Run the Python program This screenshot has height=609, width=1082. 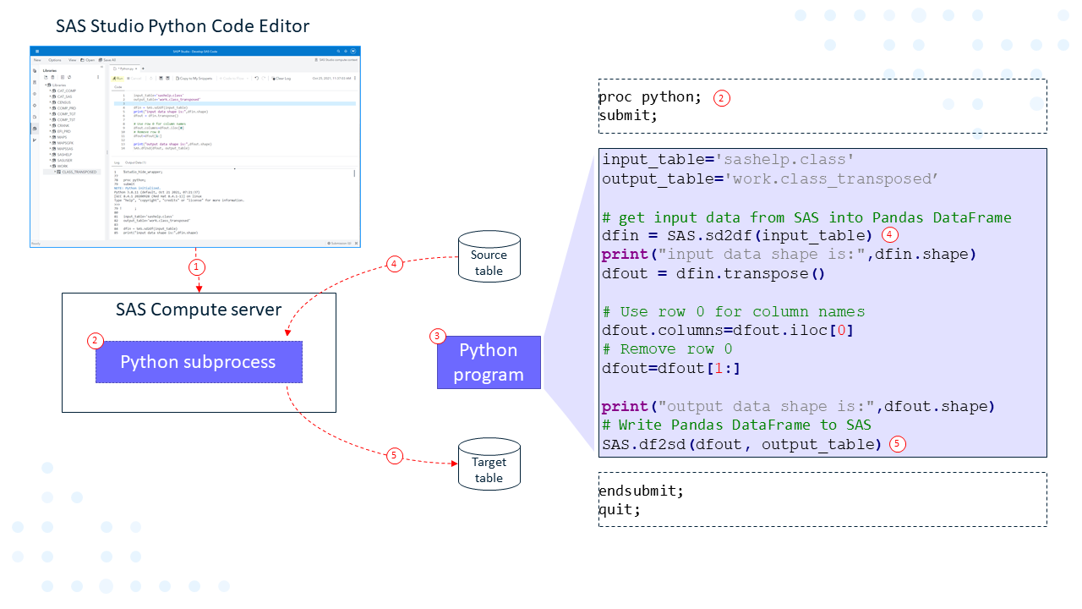pos(119,78)
